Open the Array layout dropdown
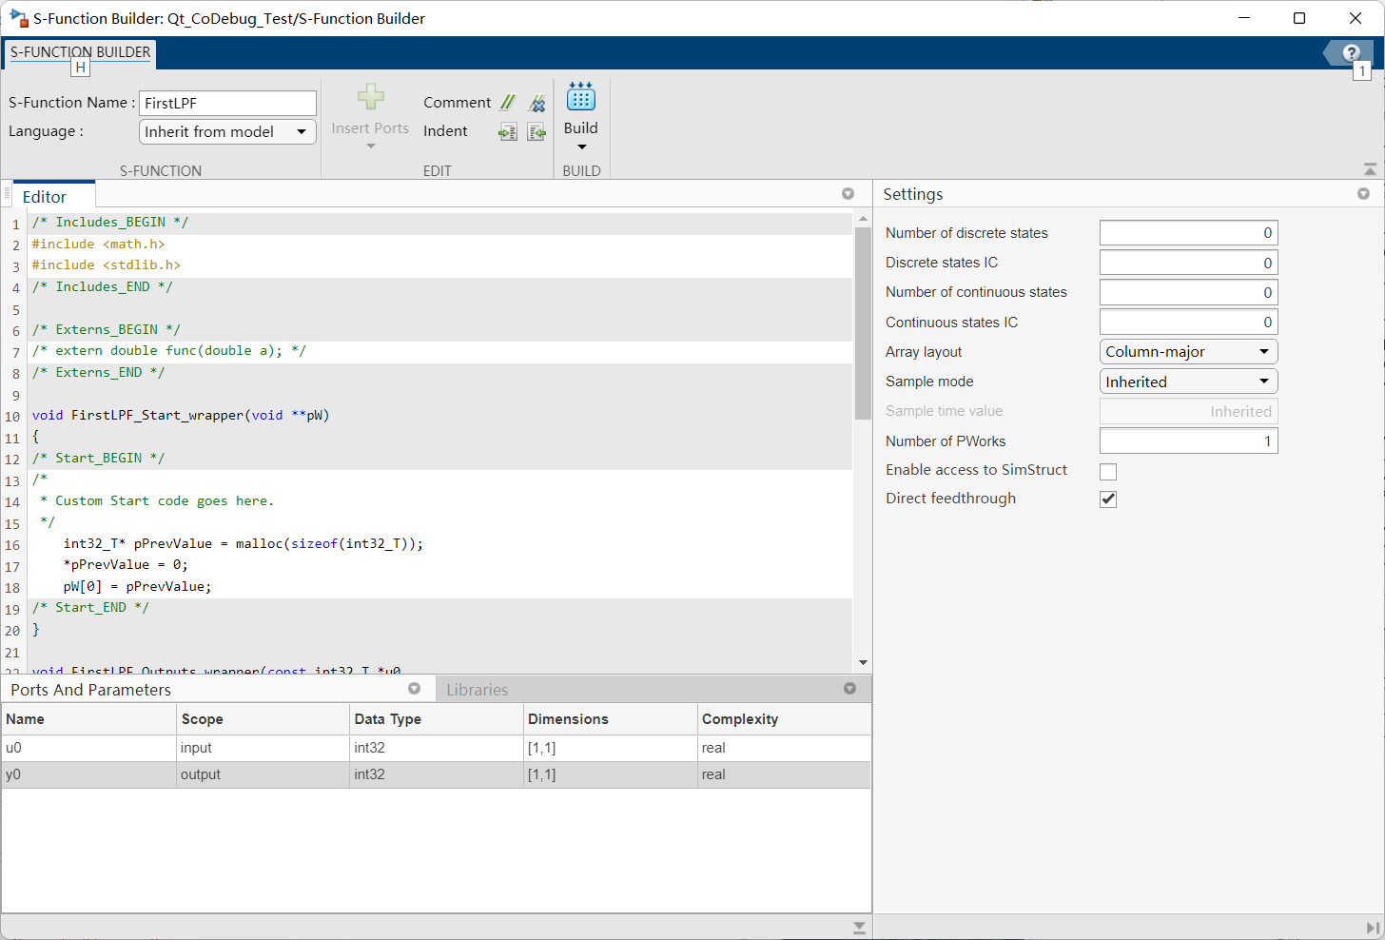Screen dimensions: 1385x940 [1188, 352]
